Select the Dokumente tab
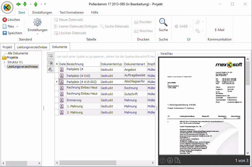Viewport: 252px width, 167px height. coord(60,47)
